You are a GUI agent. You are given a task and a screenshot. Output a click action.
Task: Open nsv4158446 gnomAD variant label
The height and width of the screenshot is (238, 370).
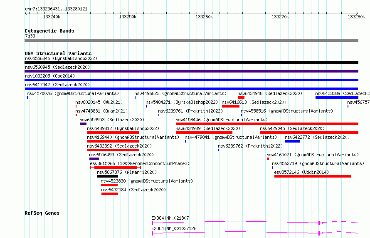[222, 120]
